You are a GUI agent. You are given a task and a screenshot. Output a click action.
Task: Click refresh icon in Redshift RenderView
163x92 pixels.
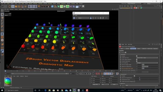tap(77, 18)
